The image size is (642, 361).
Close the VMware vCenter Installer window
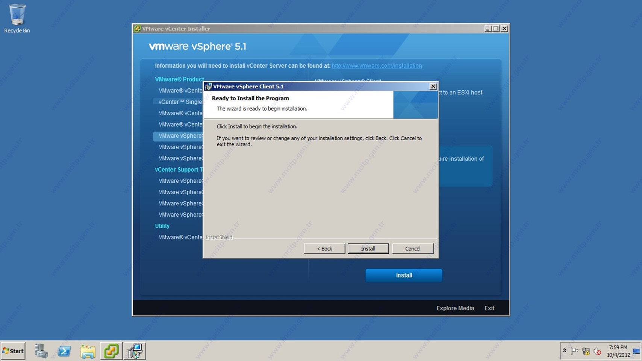pyautogui.click(x=504, y=29)
